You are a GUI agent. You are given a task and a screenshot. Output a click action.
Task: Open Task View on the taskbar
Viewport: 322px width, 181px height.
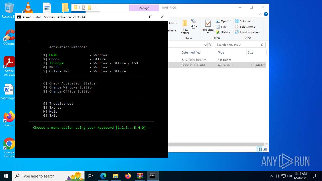point(91,176)
